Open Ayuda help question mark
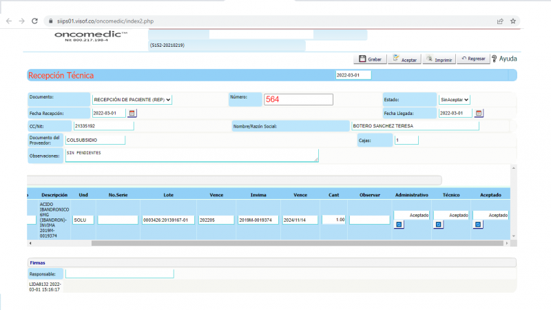 click(x=503, y=59)
